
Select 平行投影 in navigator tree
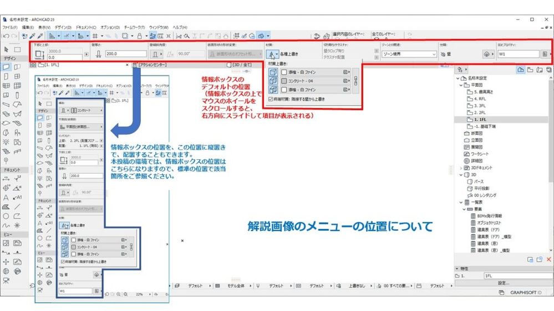(x=481, y=189)
